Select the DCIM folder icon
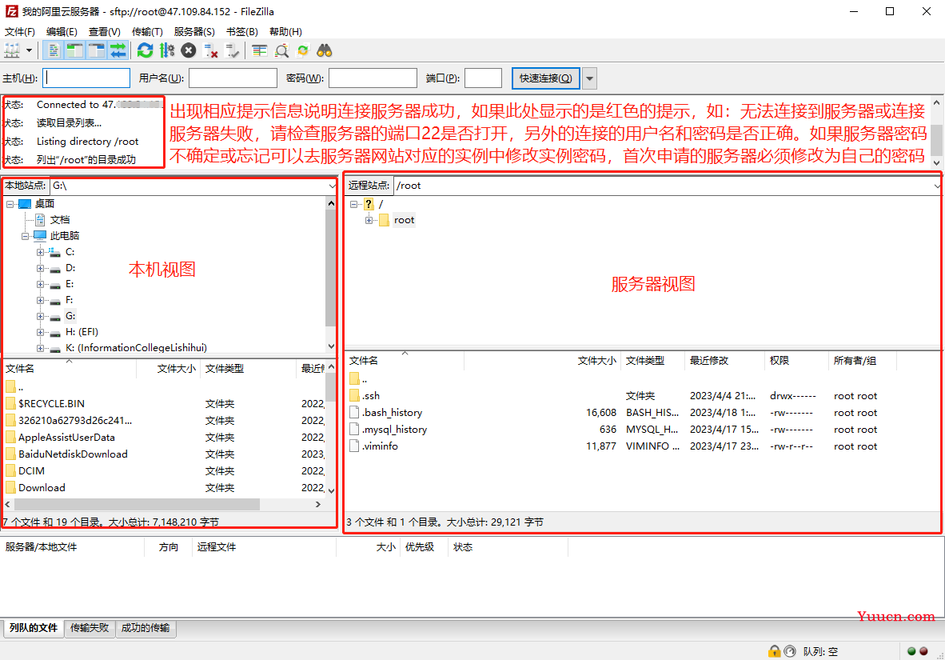 coord(11,470)
